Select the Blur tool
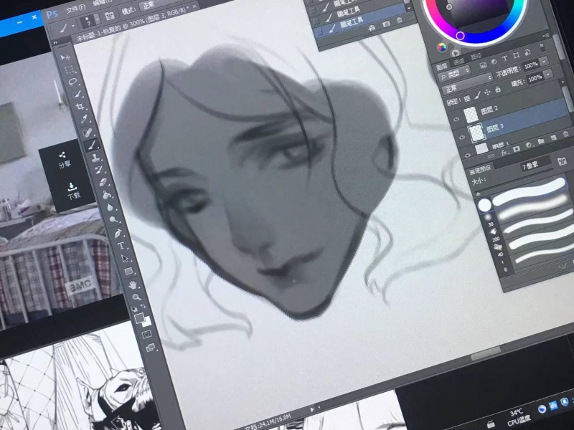 (x=110, y=207)
